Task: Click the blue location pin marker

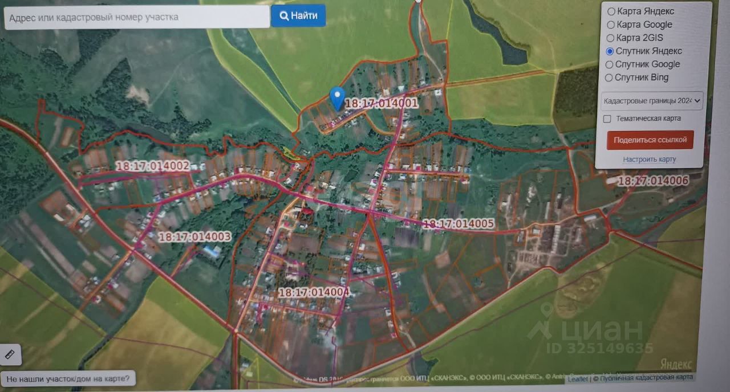Action: pyautogui.click(x=338, y=98)
